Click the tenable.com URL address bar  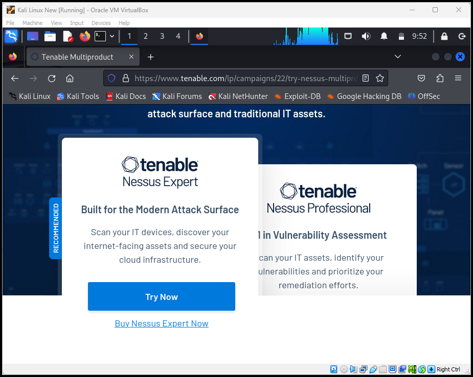[x=246, y=78]
